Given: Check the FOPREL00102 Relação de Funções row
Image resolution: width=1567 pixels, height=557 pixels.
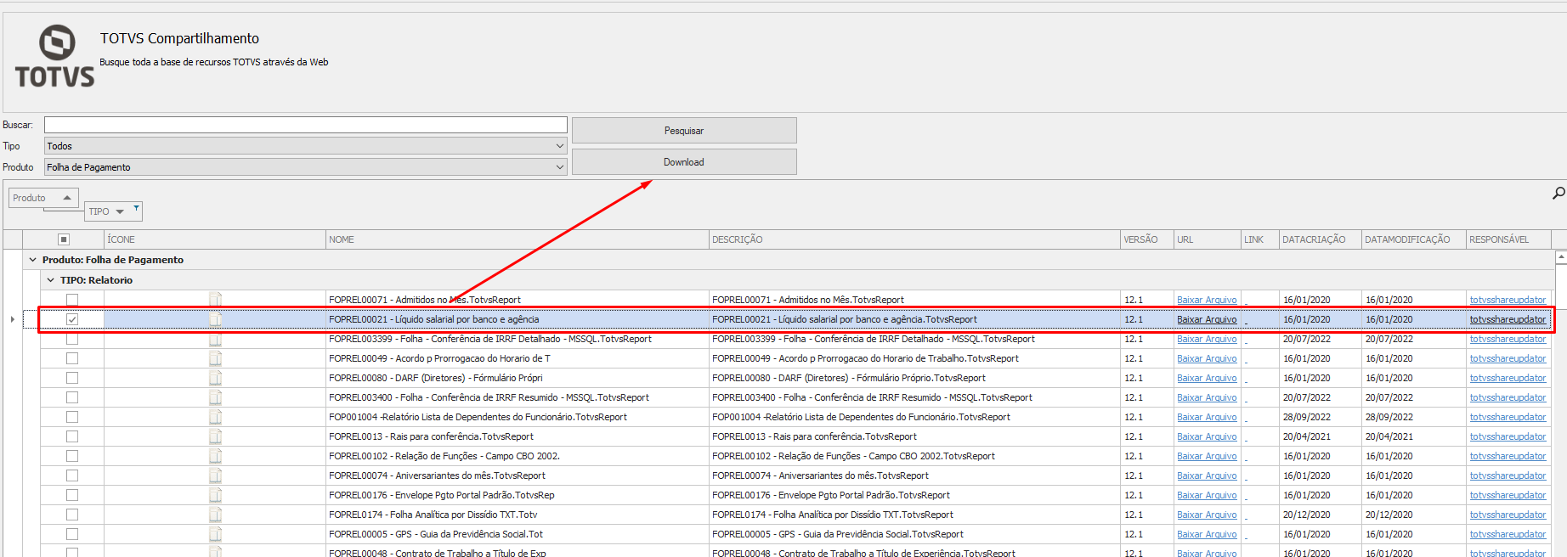Looking at the screenshot, I should pos(72,456).
